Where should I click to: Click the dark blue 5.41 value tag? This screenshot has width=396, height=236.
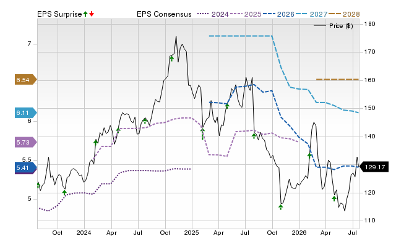(x=25, y=168)
